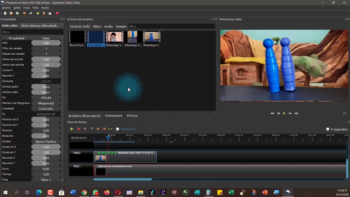Undock the Propiedades panel
The image size is (350, 197).
(x=61, y=19)
